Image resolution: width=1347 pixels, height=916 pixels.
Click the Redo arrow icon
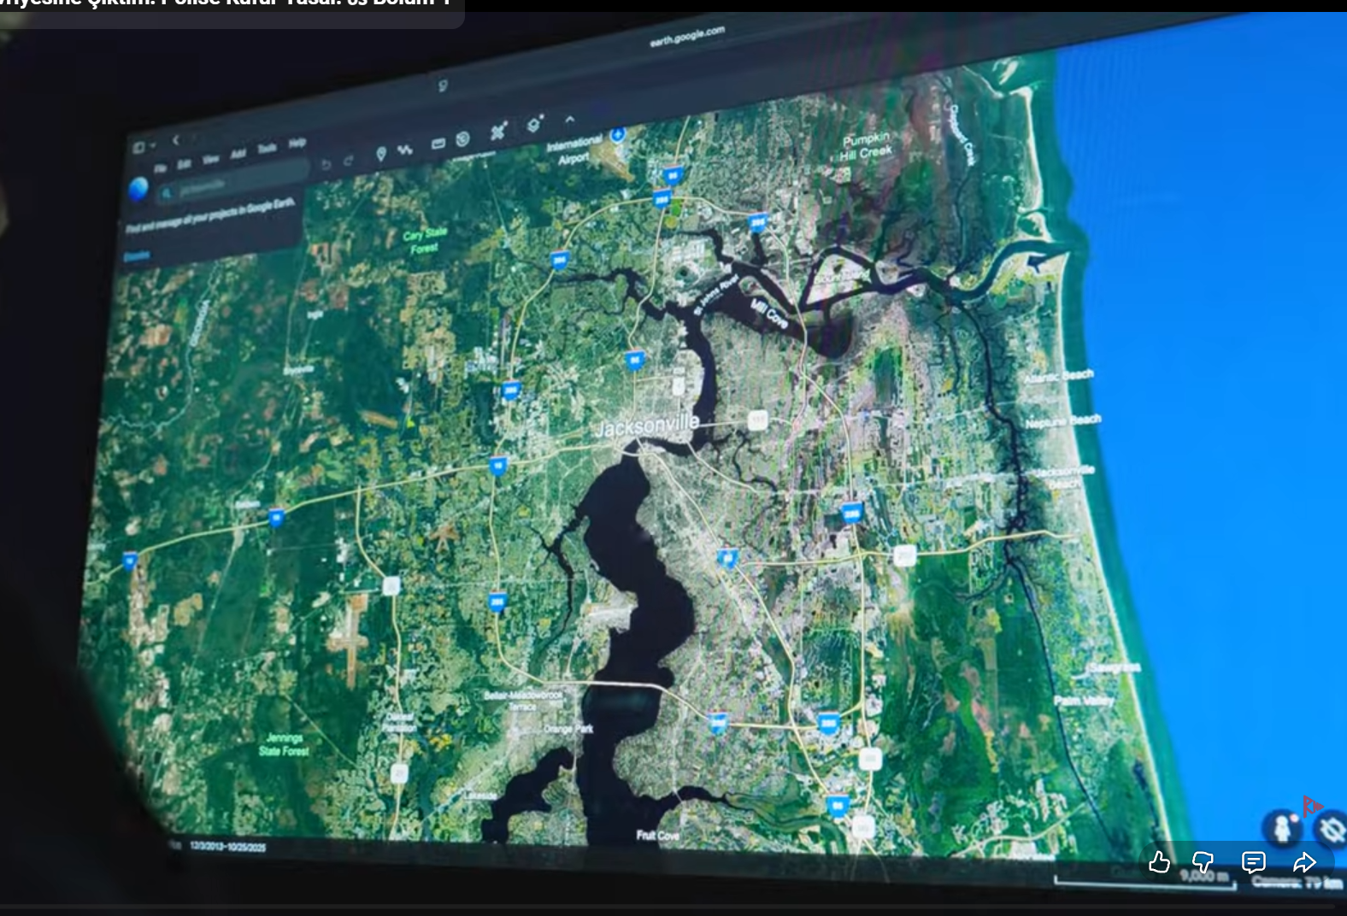point(348,161)
